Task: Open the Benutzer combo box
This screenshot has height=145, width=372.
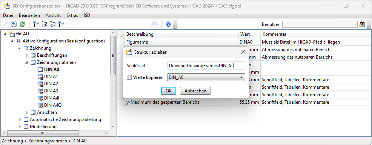Action: coord(320,24)
